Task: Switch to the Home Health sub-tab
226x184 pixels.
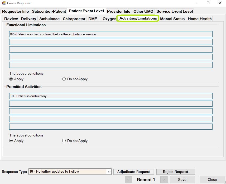Action: click(200, 19)
